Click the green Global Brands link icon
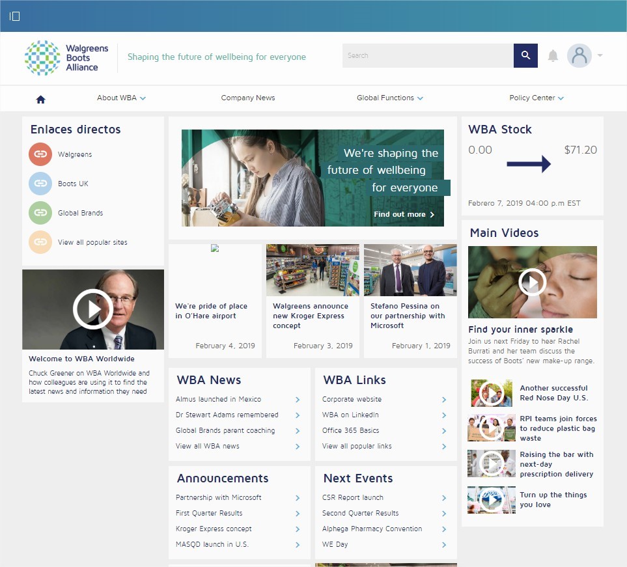627x567 pixels. tap(40, 212)
